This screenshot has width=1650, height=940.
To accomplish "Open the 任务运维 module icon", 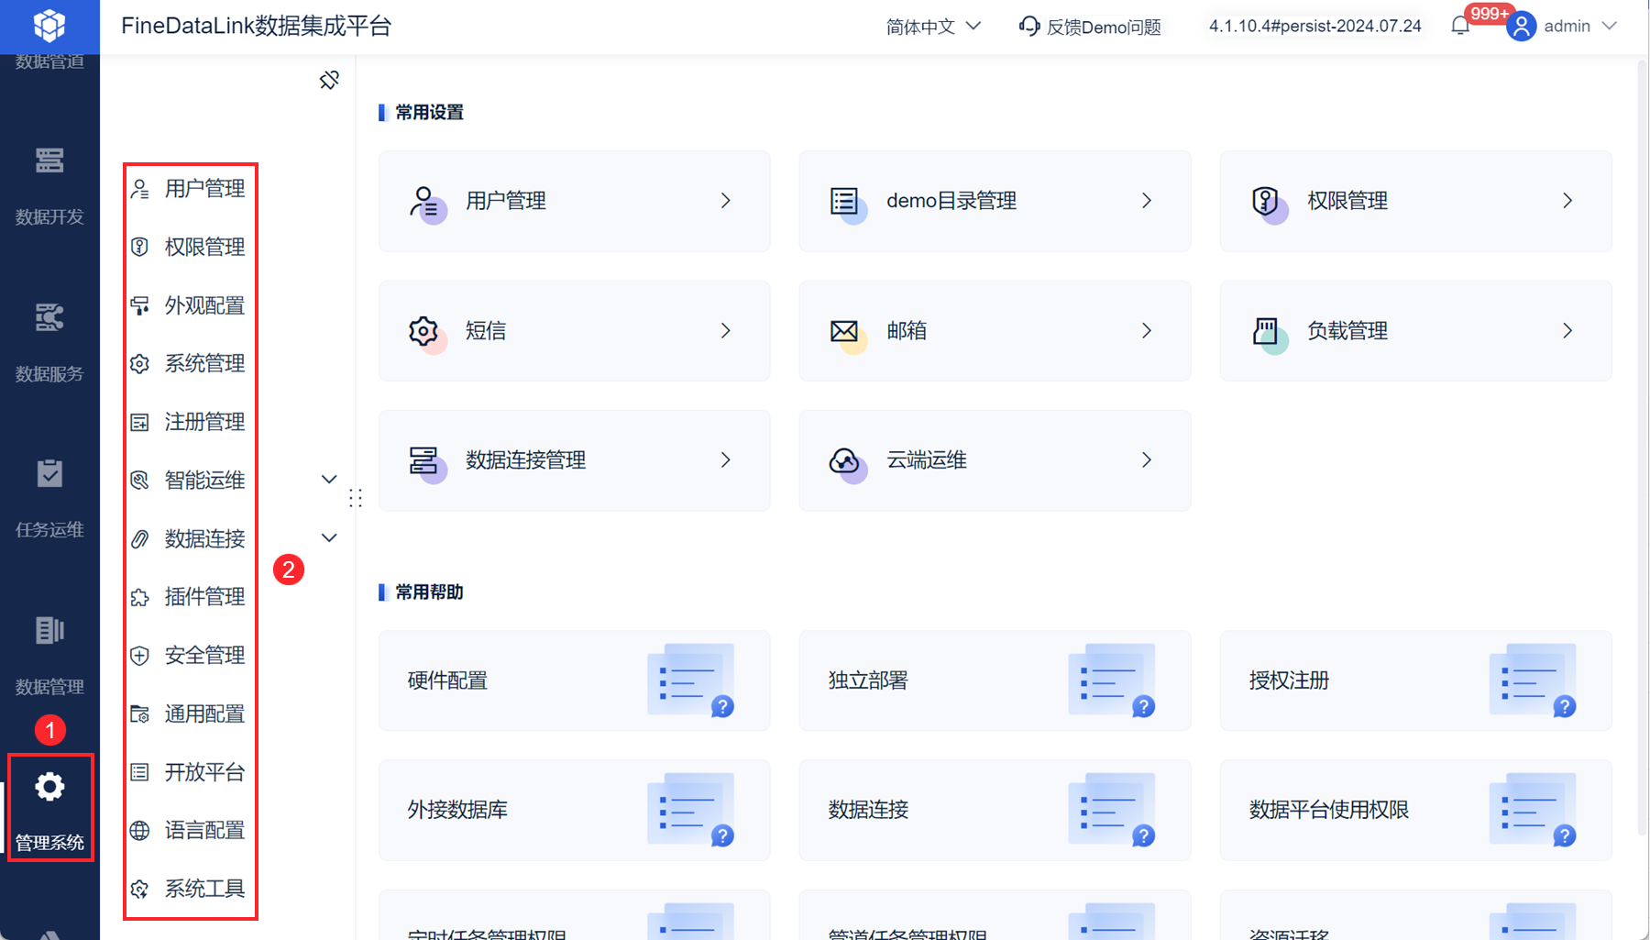I will pos(49,473).
